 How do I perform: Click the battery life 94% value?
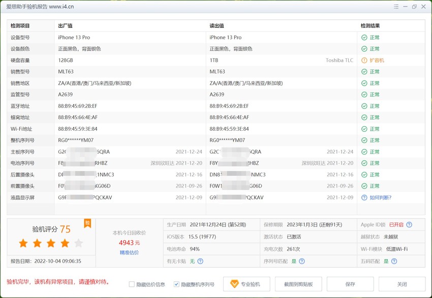click(x=195, y=249)
